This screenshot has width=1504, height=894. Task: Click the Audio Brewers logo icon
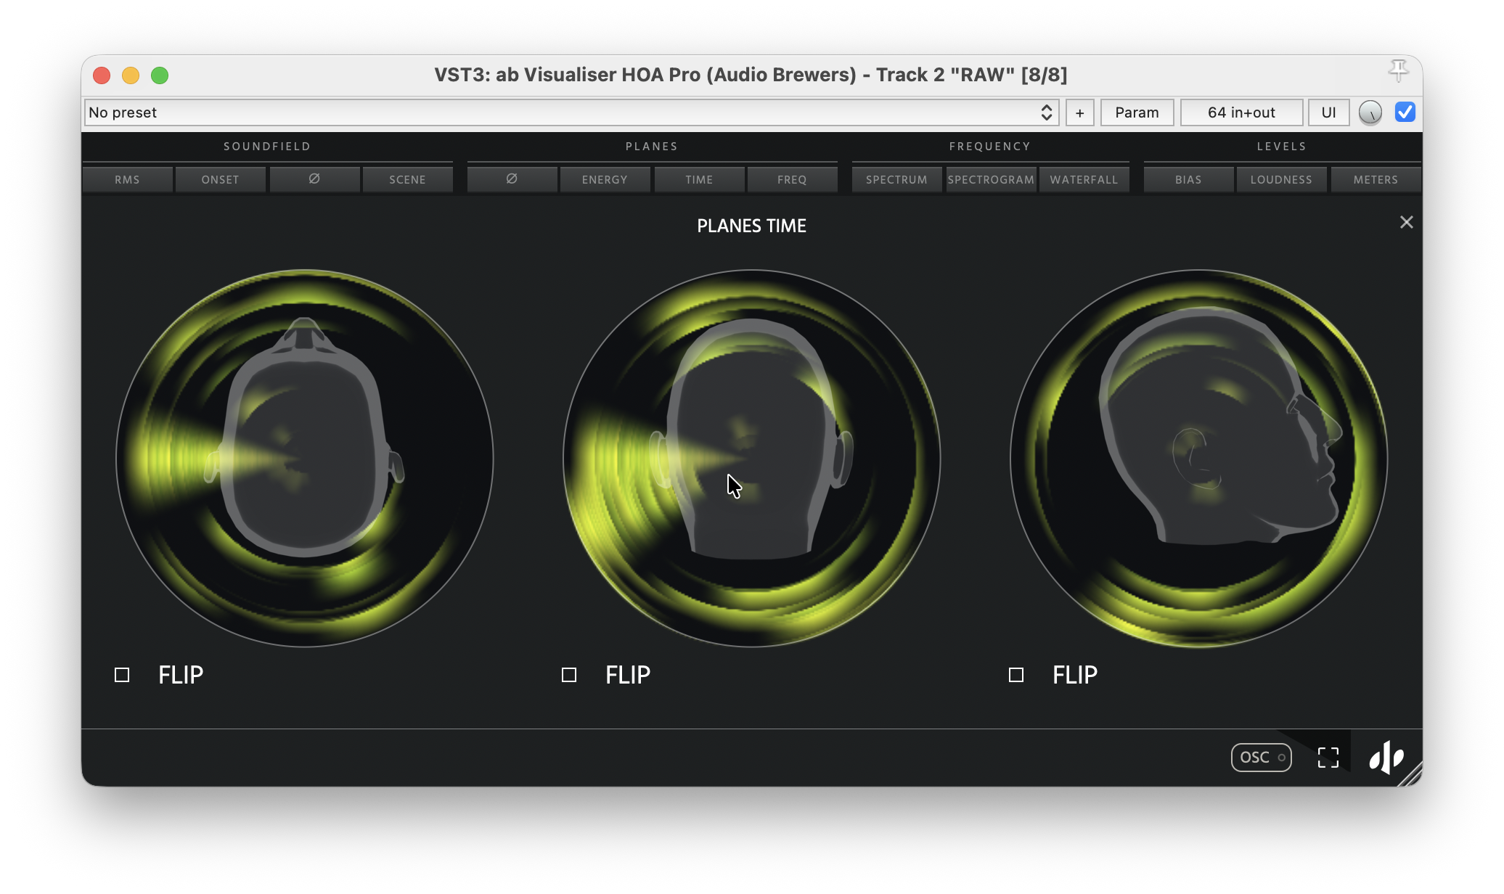[1386, 757]
